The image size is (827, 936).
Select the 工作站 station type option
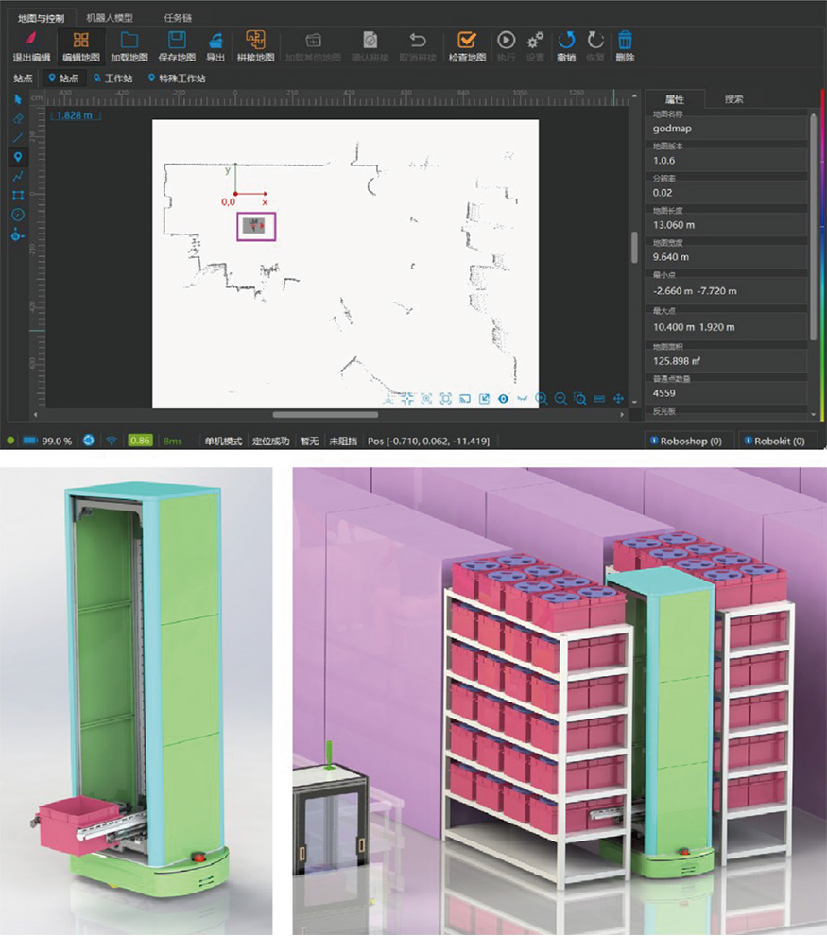(112, 78)
